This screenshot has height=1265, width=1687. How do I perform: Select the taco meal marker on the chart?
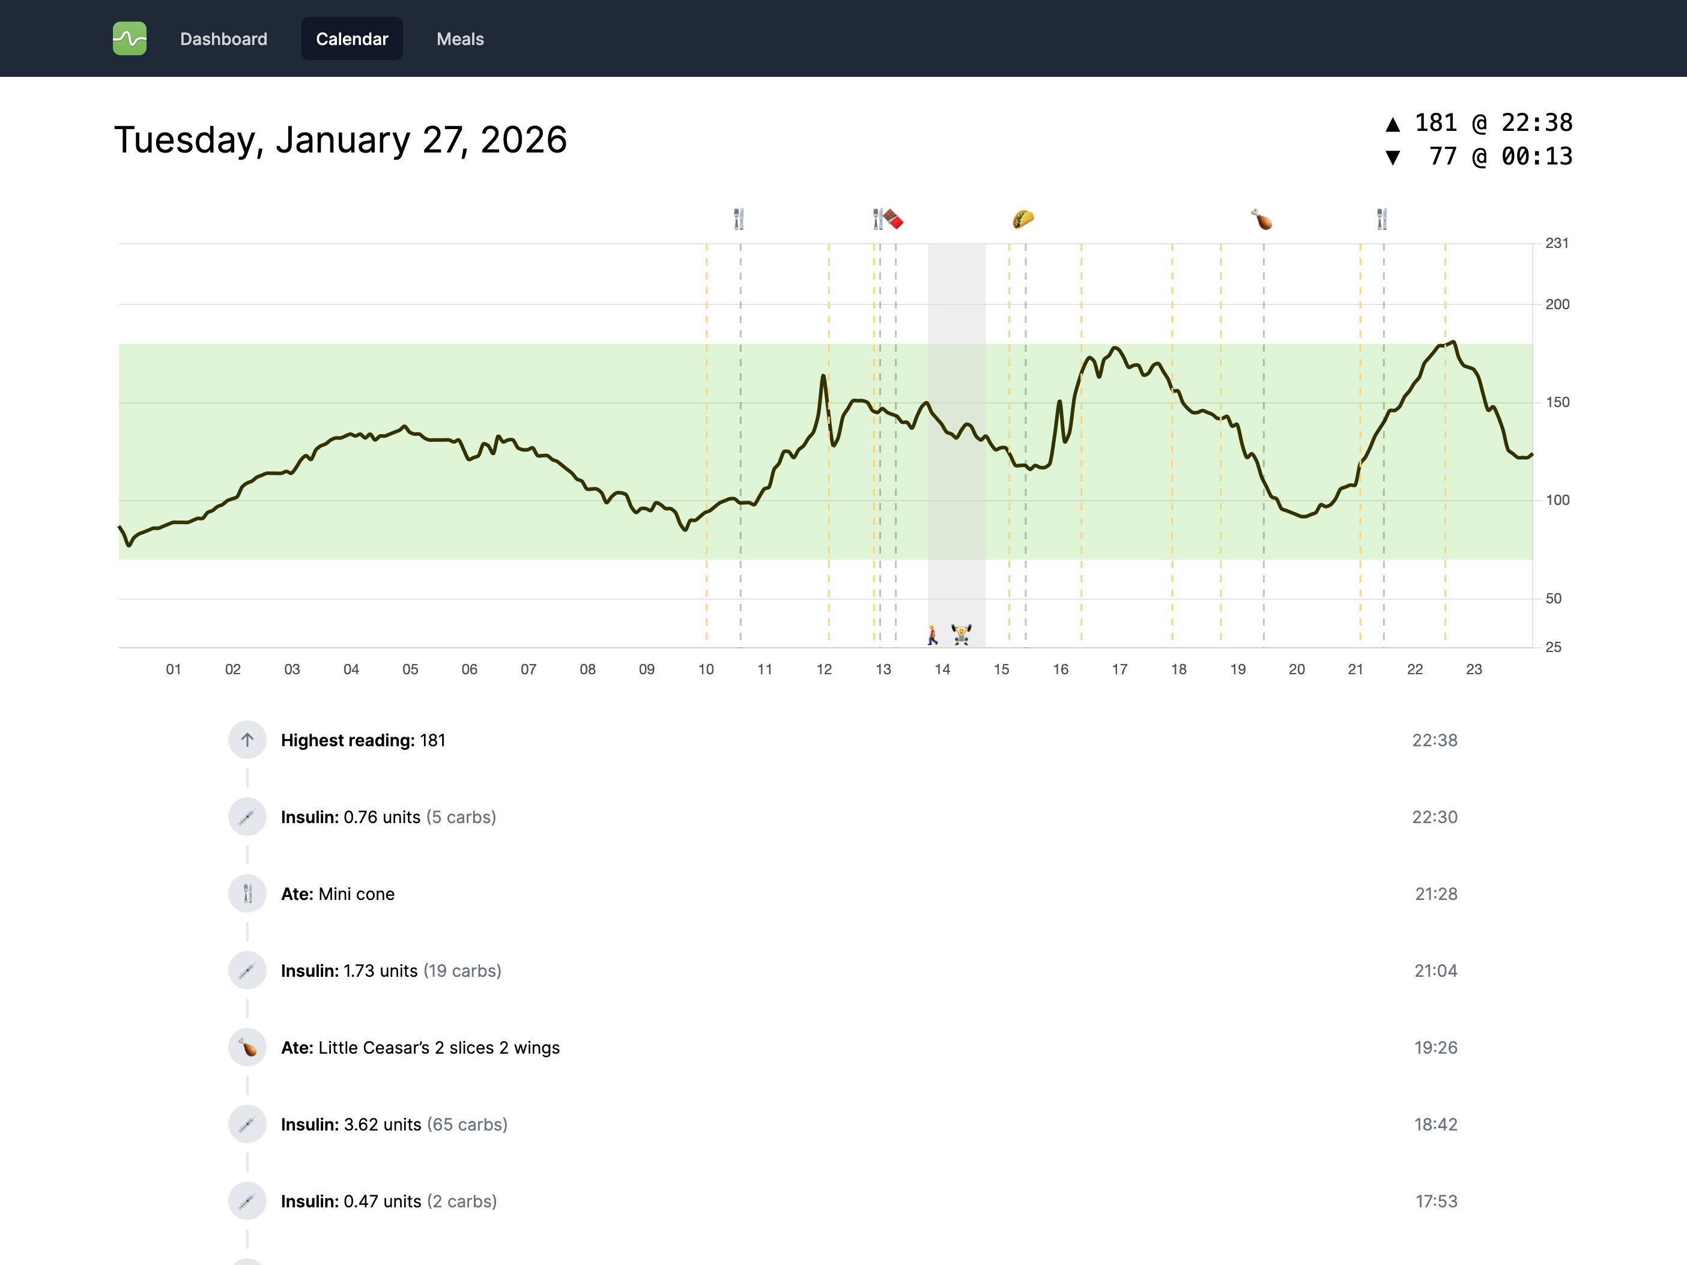[x=1022, y=219]
